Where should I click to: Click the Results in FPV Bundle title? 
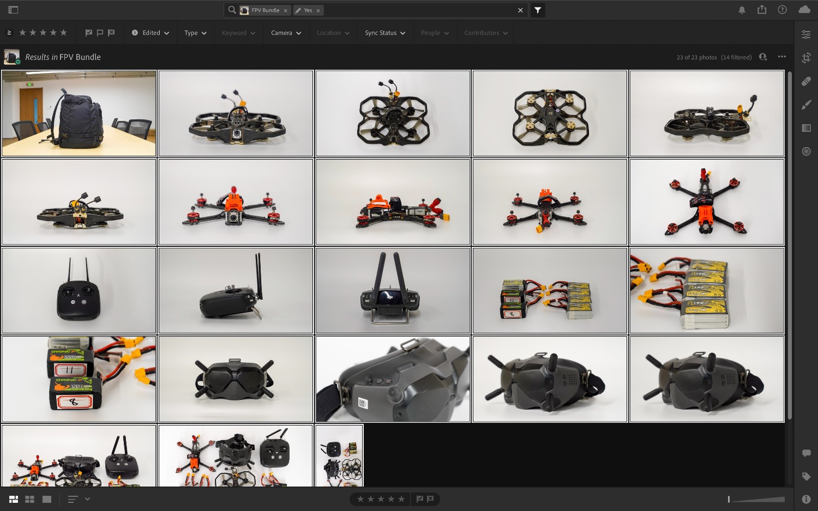click(63, 57)
